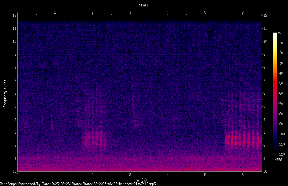Click the "-60" value on the color scale

click(280, 93)
